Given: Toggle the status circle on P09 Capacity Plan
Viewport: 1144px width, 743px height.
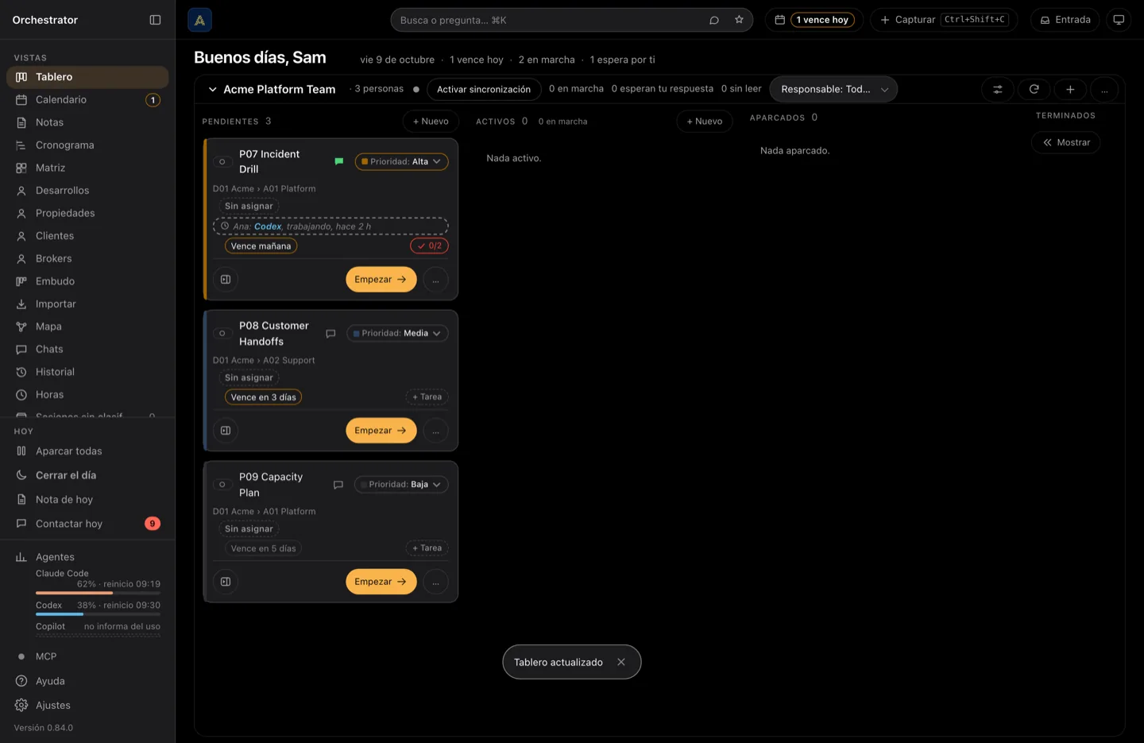Looking at the screenshot, I should tap(222, 484).
